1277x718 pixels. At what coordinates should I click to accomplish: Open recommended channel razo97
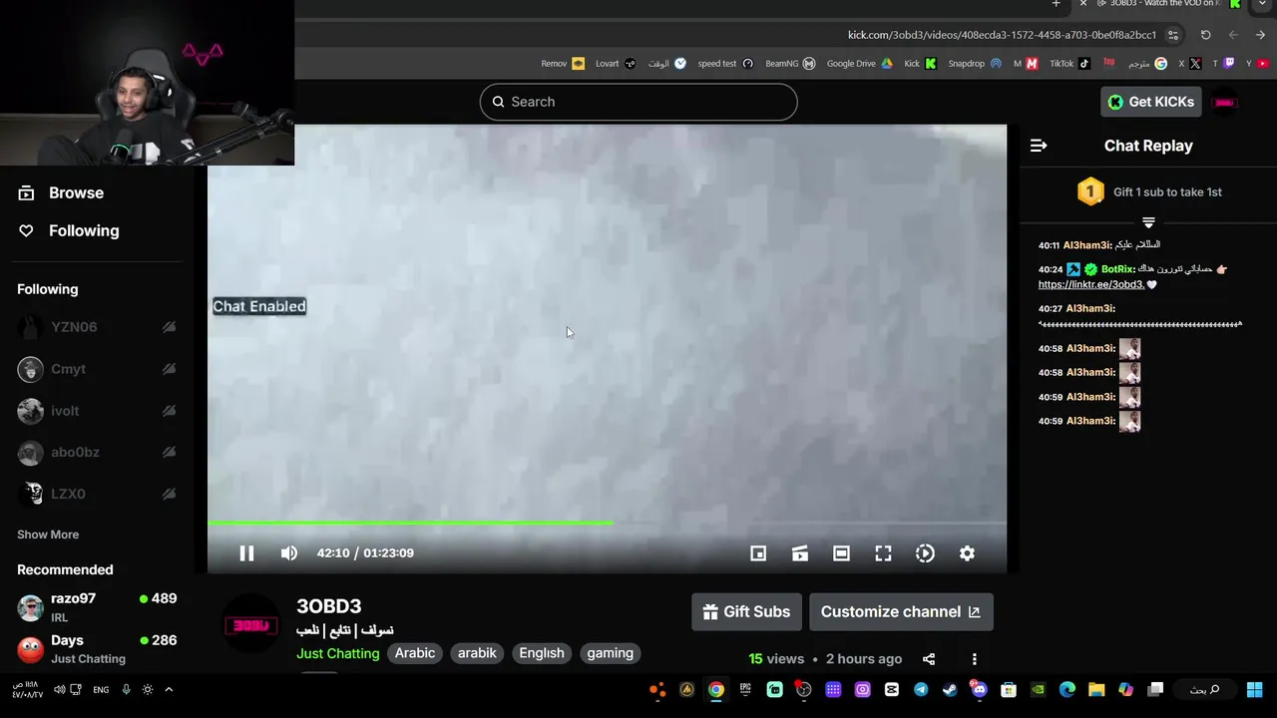(97, 606)
